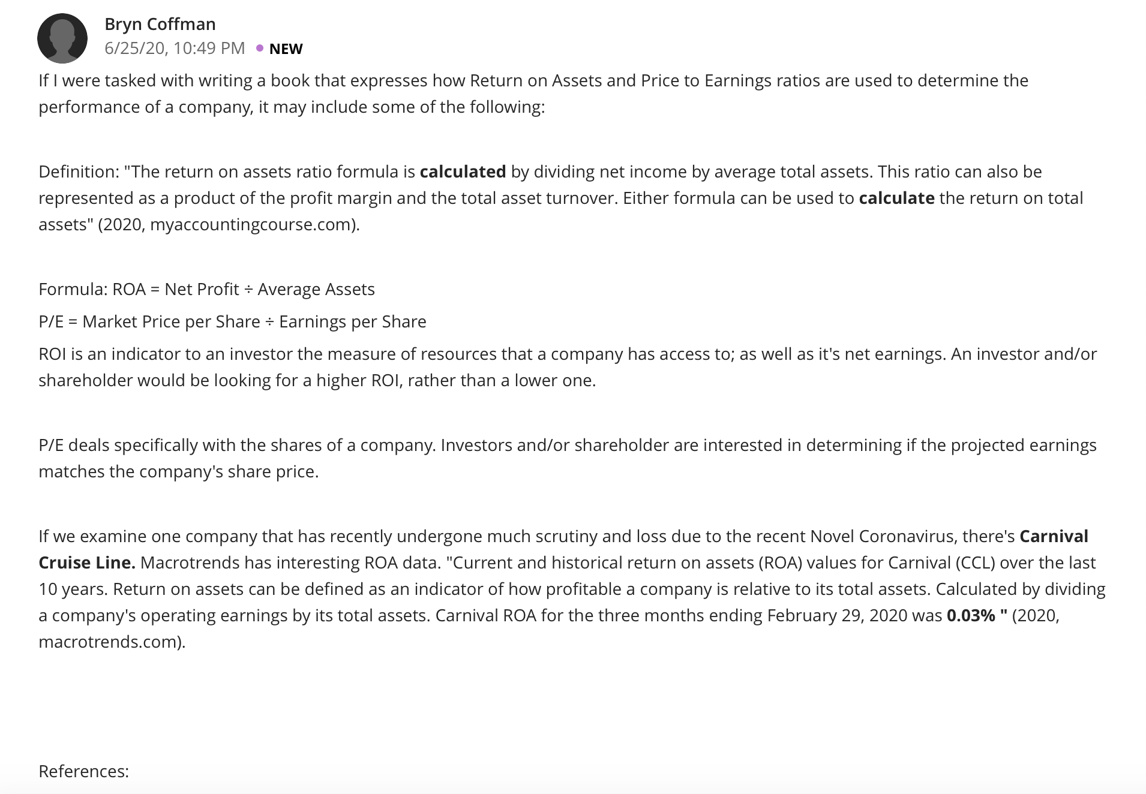Click the bold word "calculate" in definition

tap(896, 198)
